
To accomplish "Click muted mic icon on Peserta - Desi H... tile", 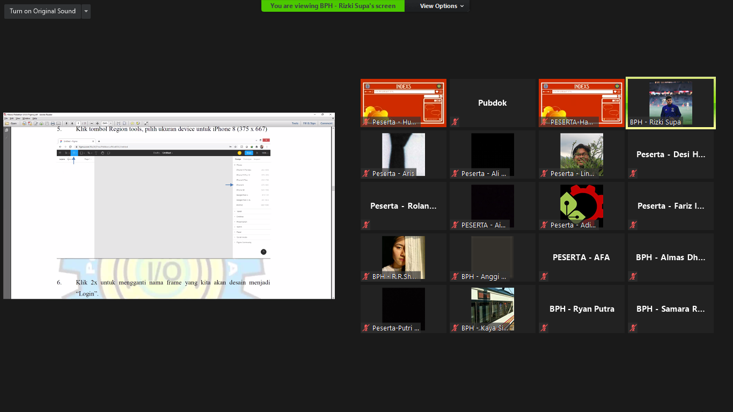I will (633, 173).
